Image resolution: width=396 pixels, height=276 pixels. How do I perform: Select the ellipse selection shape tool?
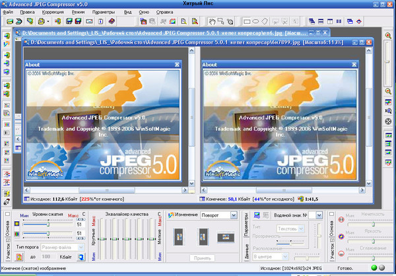tap(255, 22)
